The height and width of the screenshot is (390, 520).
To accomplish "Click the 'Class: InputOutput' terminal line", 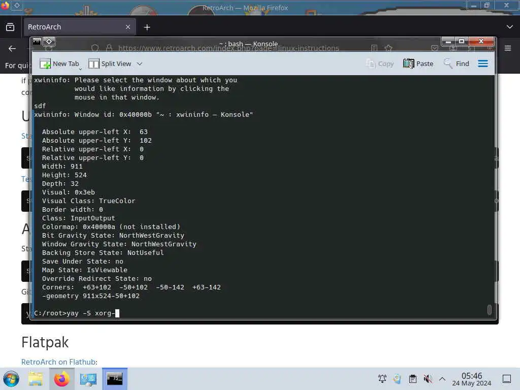I will click(79, 218).
